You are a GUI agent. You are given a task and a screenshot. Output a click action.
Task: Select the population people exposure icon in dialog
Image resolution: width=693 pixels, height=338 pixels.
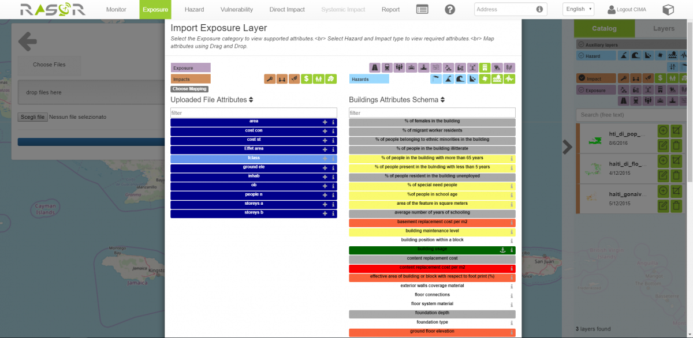pos(399,67)
